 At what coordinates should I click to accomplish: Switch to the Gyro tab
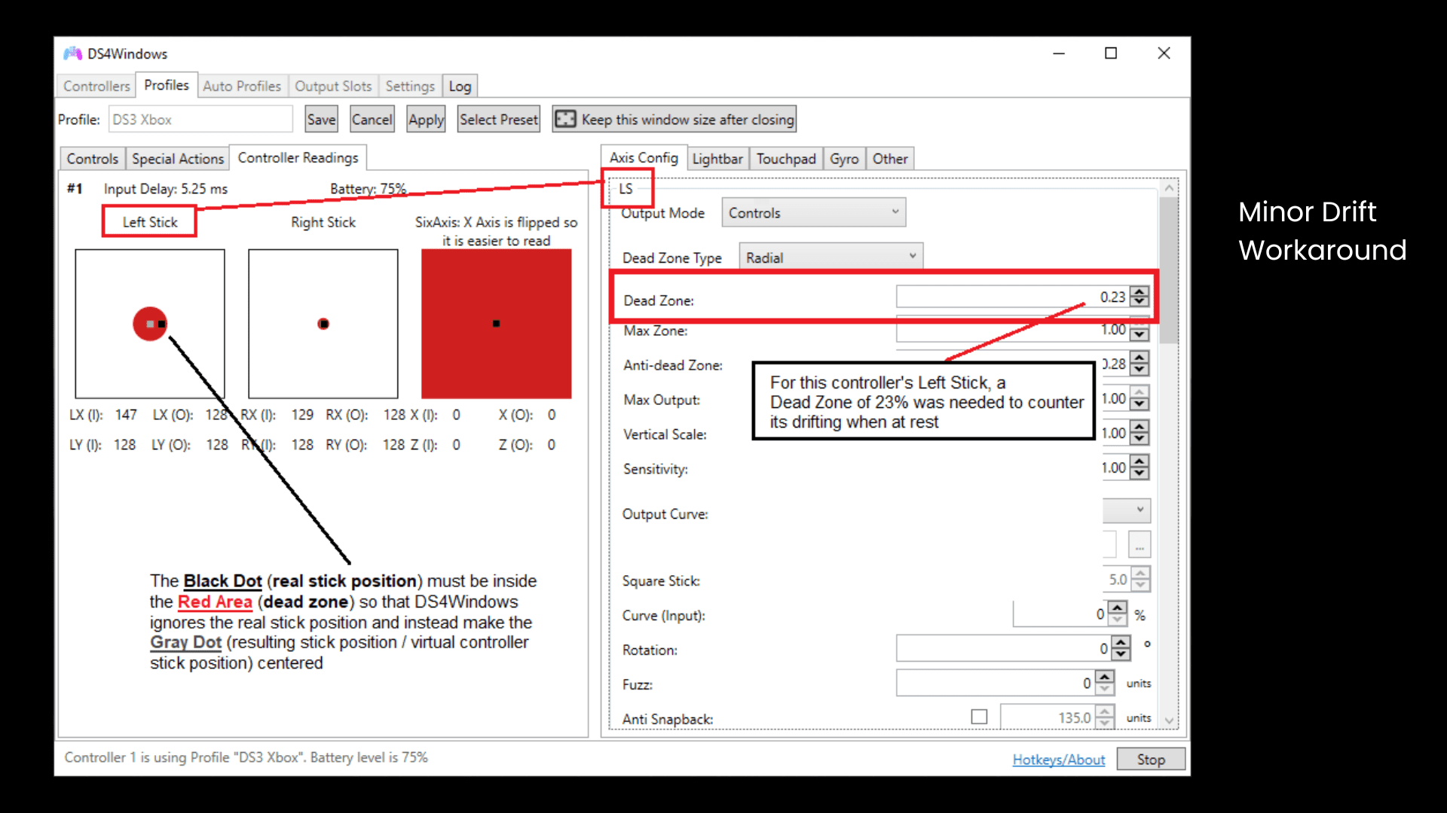point(844,159)
